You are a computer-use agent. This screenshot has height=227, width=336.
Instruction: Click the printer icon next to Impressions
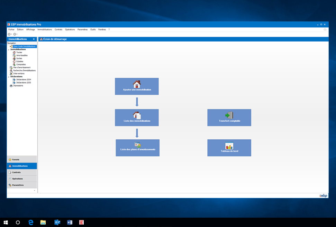pos(11,86)
